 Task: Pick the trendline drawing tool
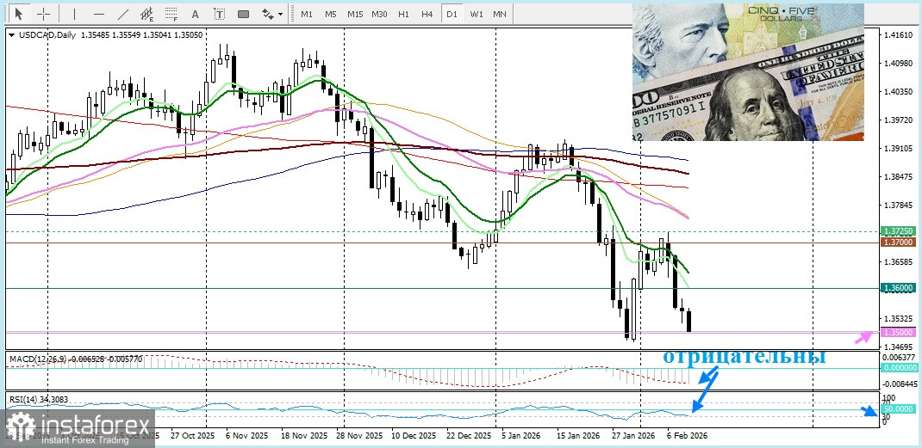123,14
